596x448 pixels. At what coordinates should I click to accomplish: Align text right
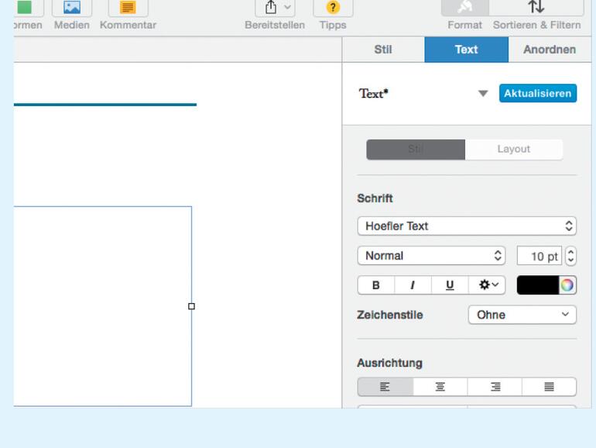point(495,387)
